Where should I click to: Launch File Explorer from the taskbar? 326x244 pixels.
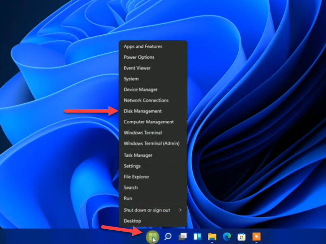click(212, 237)
